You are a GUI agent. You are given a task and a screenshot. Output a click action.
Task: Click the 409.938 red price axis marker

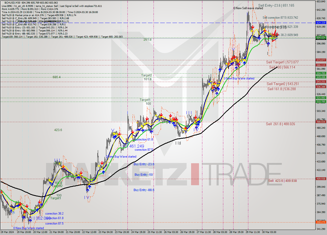click(x=321, y=179)
